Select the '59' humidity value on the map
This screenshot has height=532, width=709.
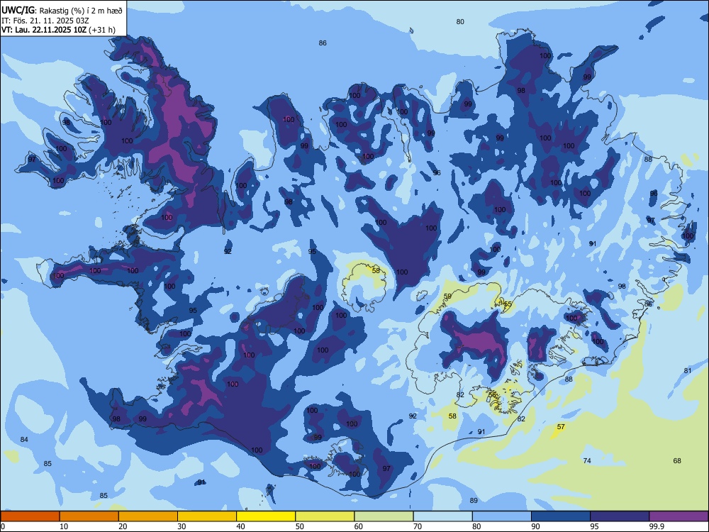pyautogui.click(x=447, y=297)
